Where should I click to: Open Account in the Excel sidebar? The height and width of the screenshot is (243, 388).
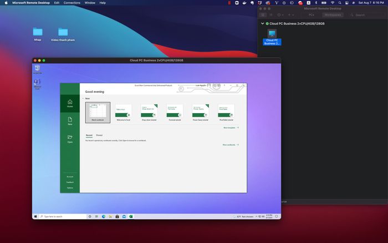tap(70, 176)
